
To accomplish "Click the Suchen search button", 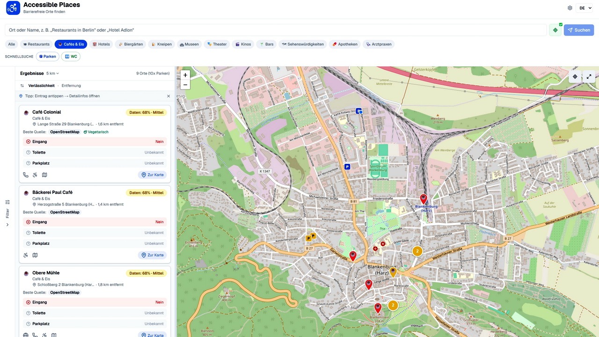I will click(x=579, y=30).
